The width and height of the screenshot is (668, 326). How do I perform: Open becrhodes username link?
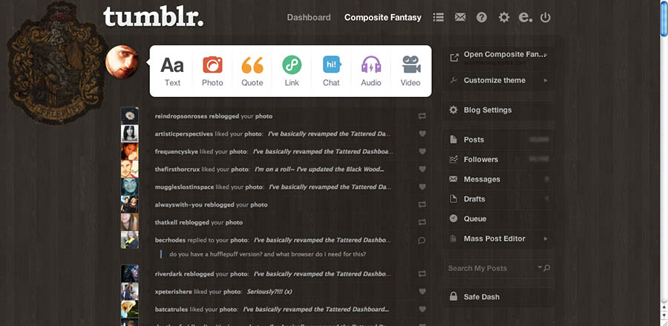pyautogui.click(x=170, y=240)
